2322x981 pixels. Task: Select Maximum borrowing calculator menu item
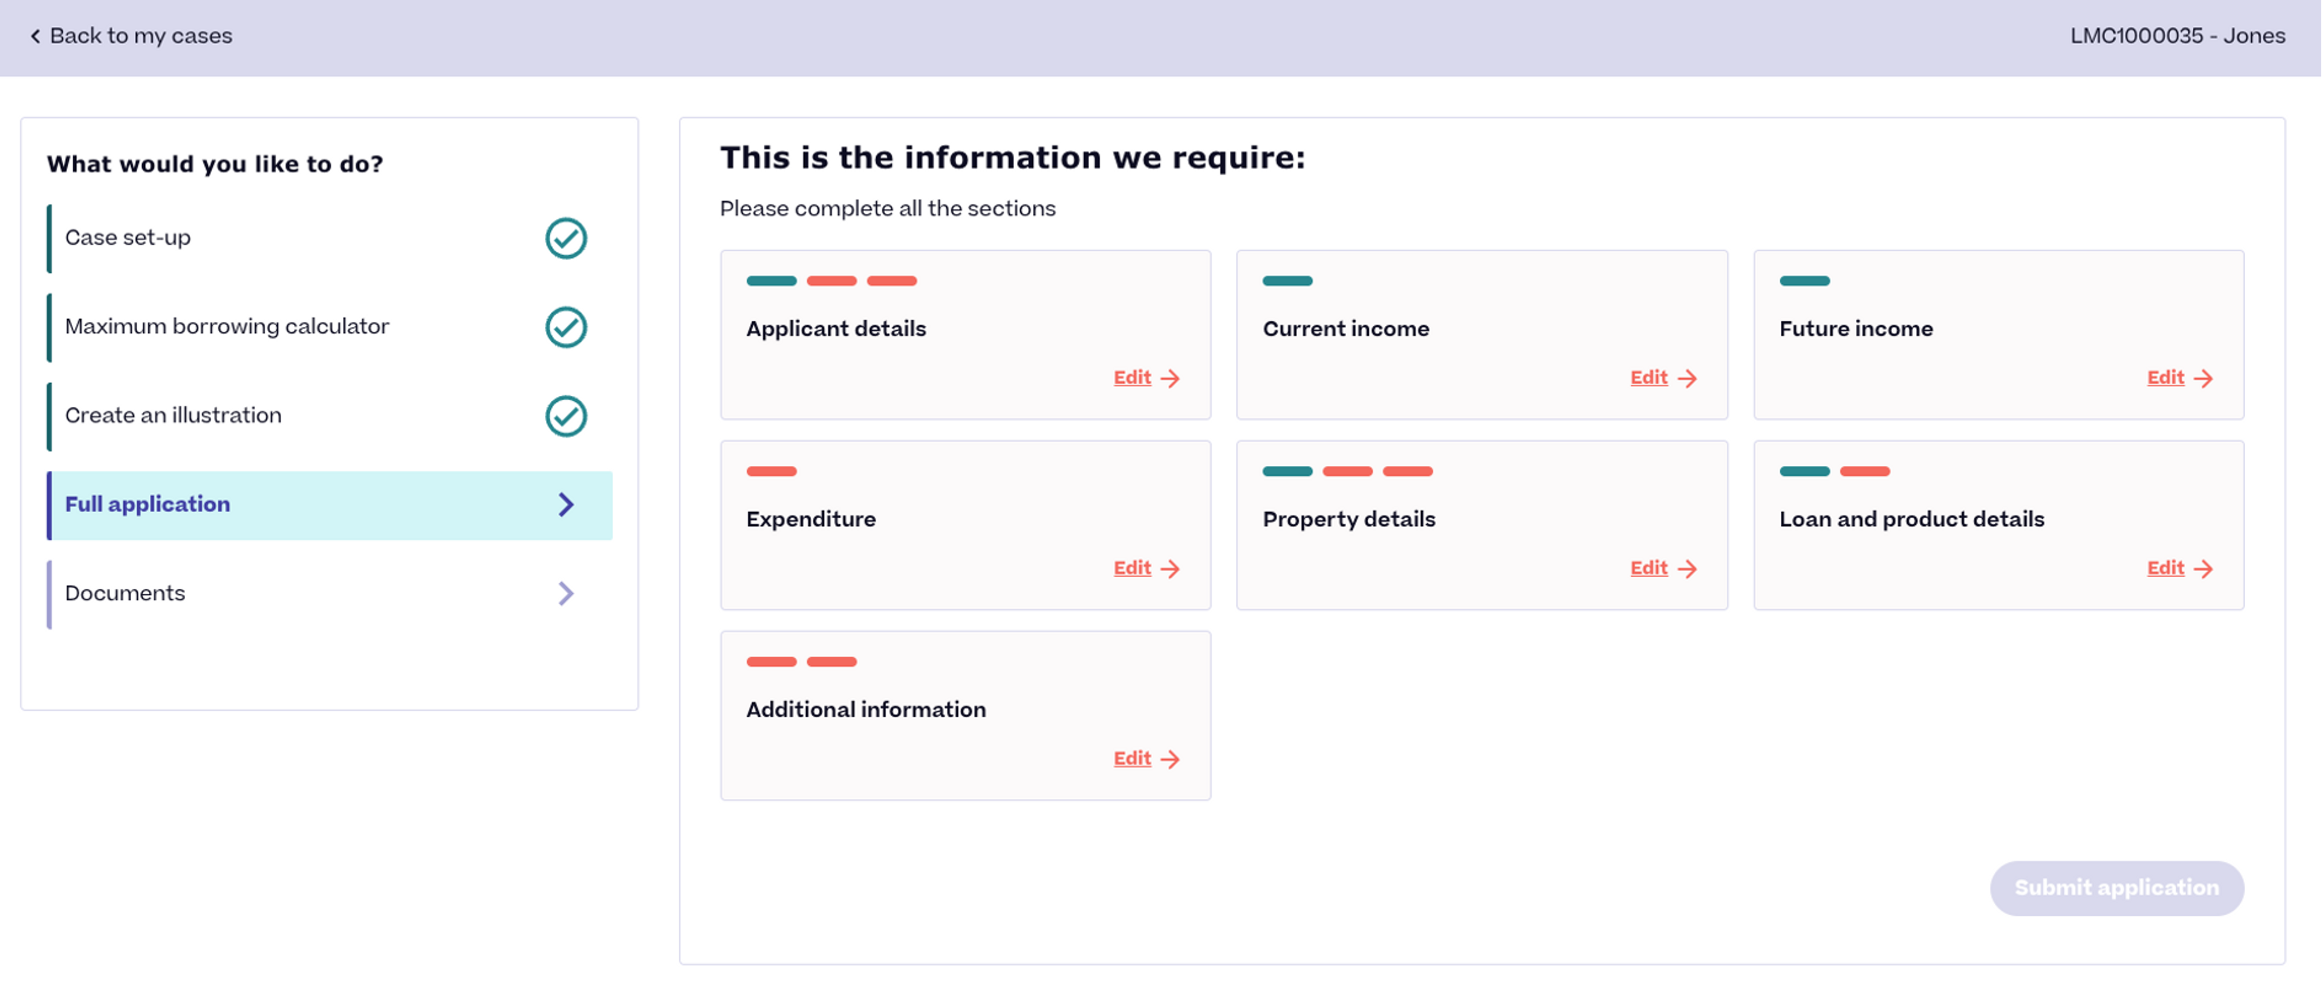tap(226, 326)
